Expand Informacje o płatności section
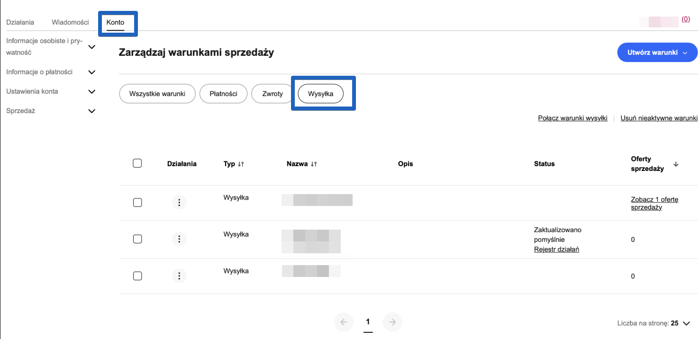 click(x=92, y=72)
